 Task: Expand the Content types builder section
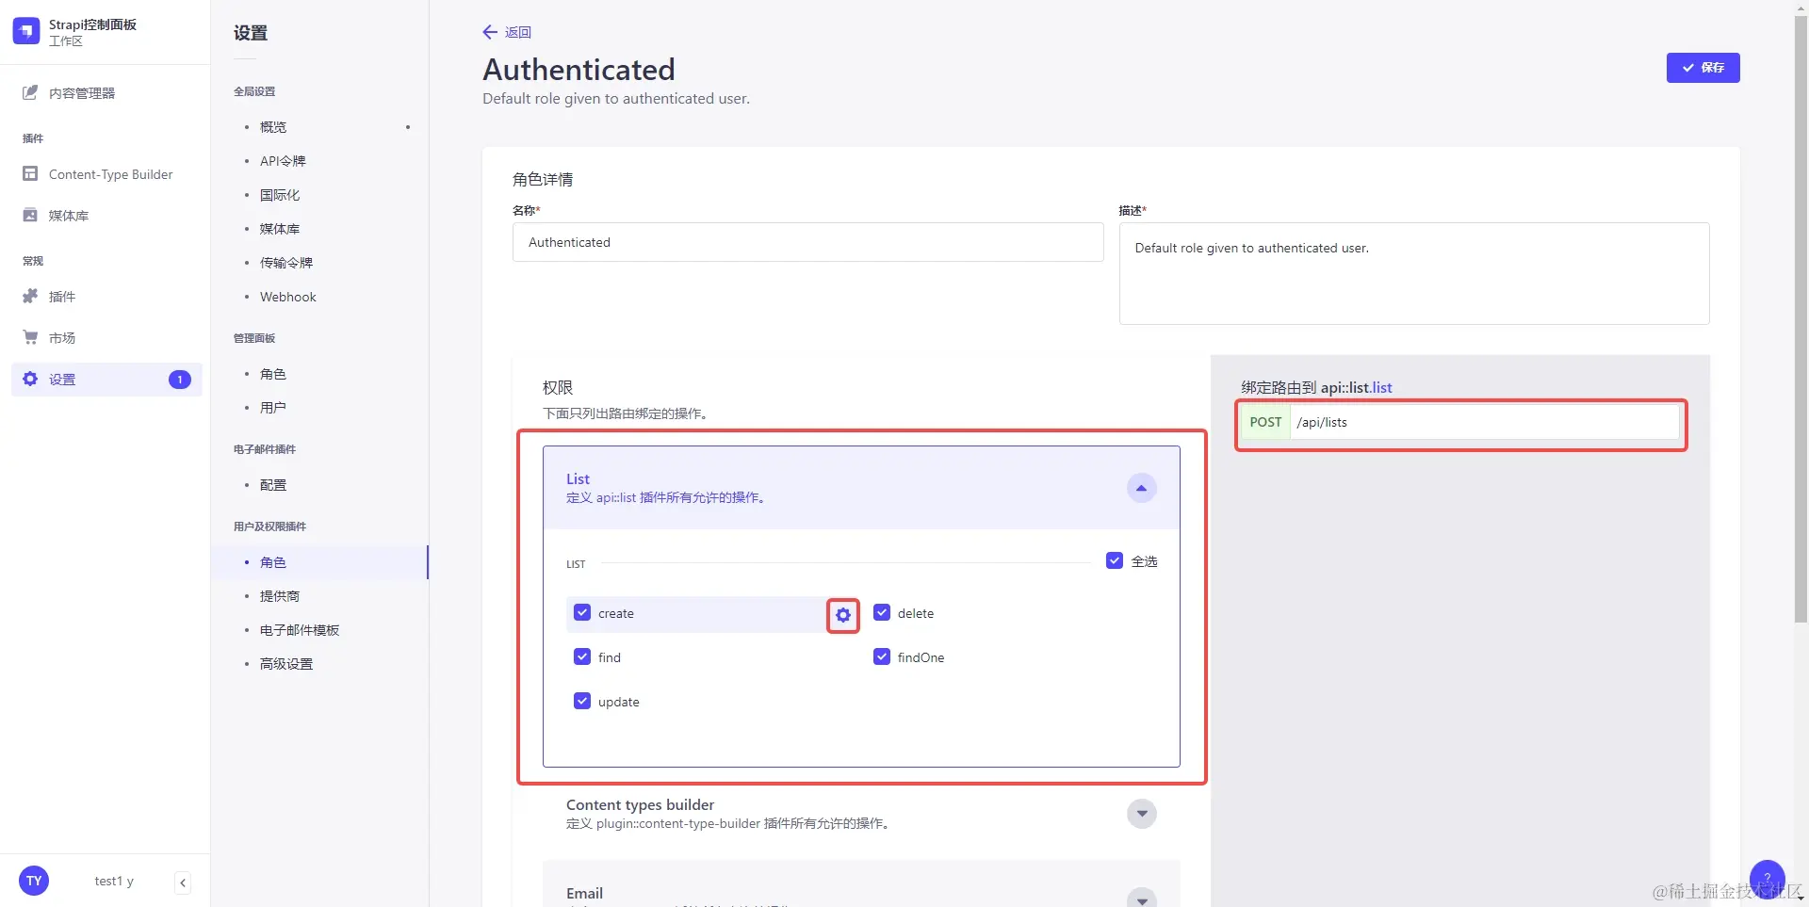(1141, 813)
